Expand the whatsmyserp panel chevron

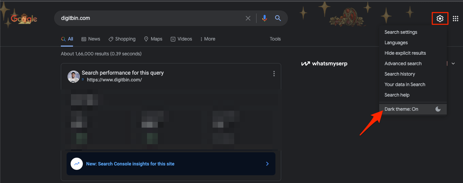click(453, 63)
